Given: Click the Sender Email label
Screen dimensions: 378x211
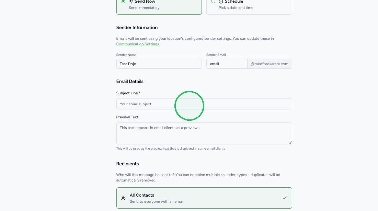Looking at the screenshot, I should 216,55.
